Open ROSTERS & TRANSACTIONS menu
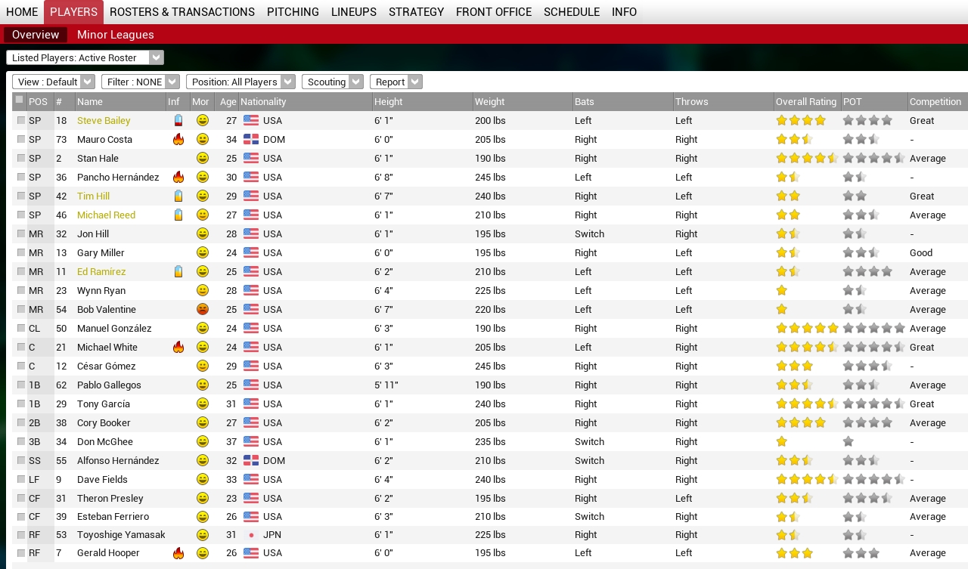Screen dimensions: 968x569 pos(182,12)
